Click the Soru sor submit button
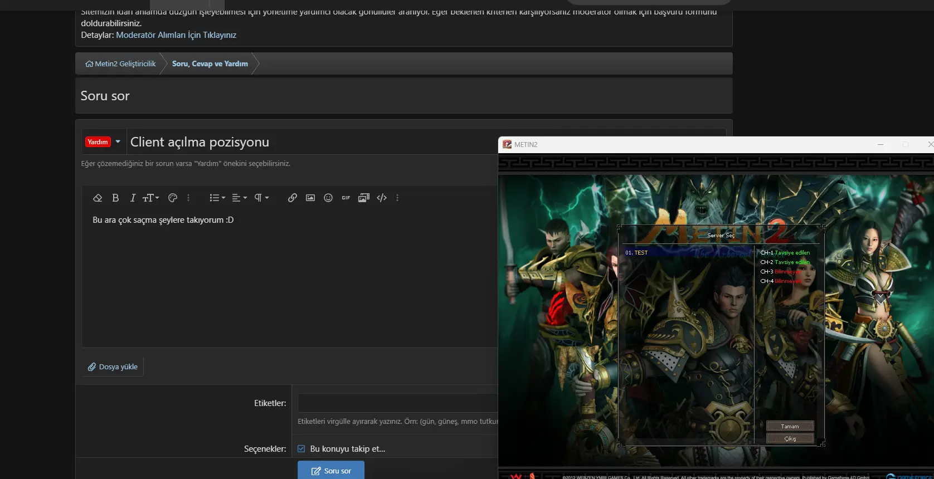934x479 pixels. (331, 471)
